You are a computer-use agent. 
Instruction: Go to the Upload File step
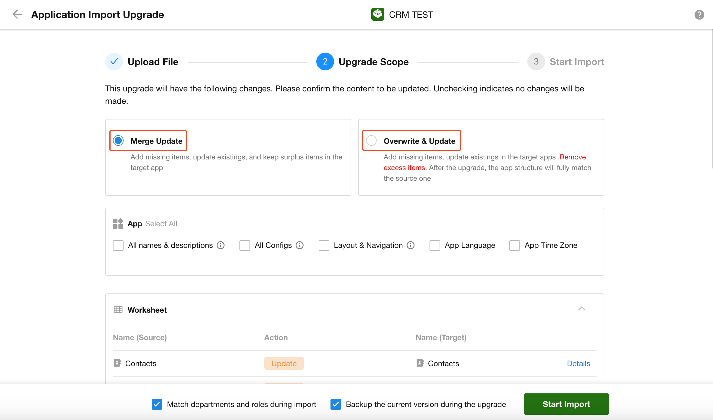[114, 62]
